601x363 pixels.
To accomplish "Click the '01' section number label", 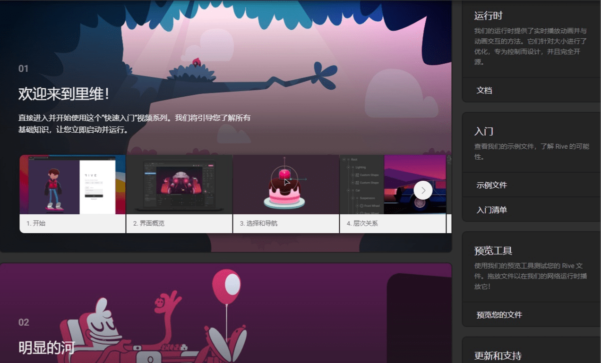I will click(24, 69).
